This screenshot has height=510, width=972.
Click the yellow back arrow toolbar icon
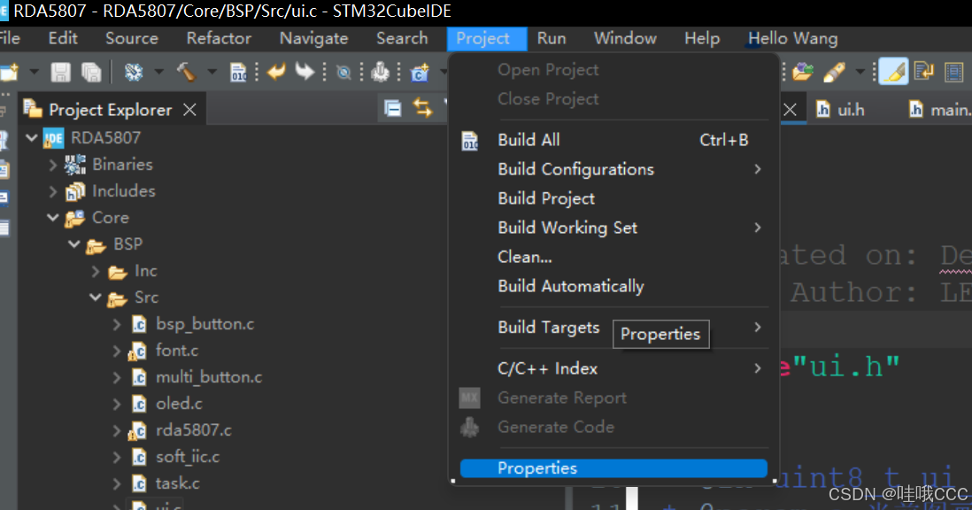(x=276, y=72)
